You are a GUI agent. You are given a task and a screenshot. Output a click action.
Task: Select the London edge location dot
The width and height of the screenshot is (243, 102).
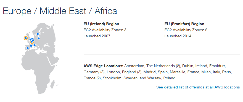30,40
